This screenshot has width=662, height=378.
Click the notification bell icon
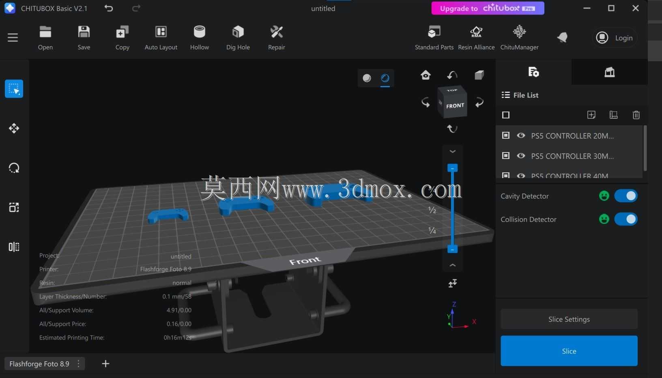[562, 38]
